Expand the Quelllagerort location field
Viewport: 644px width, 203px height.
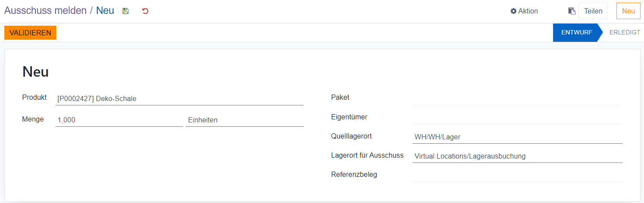(517, 137)
